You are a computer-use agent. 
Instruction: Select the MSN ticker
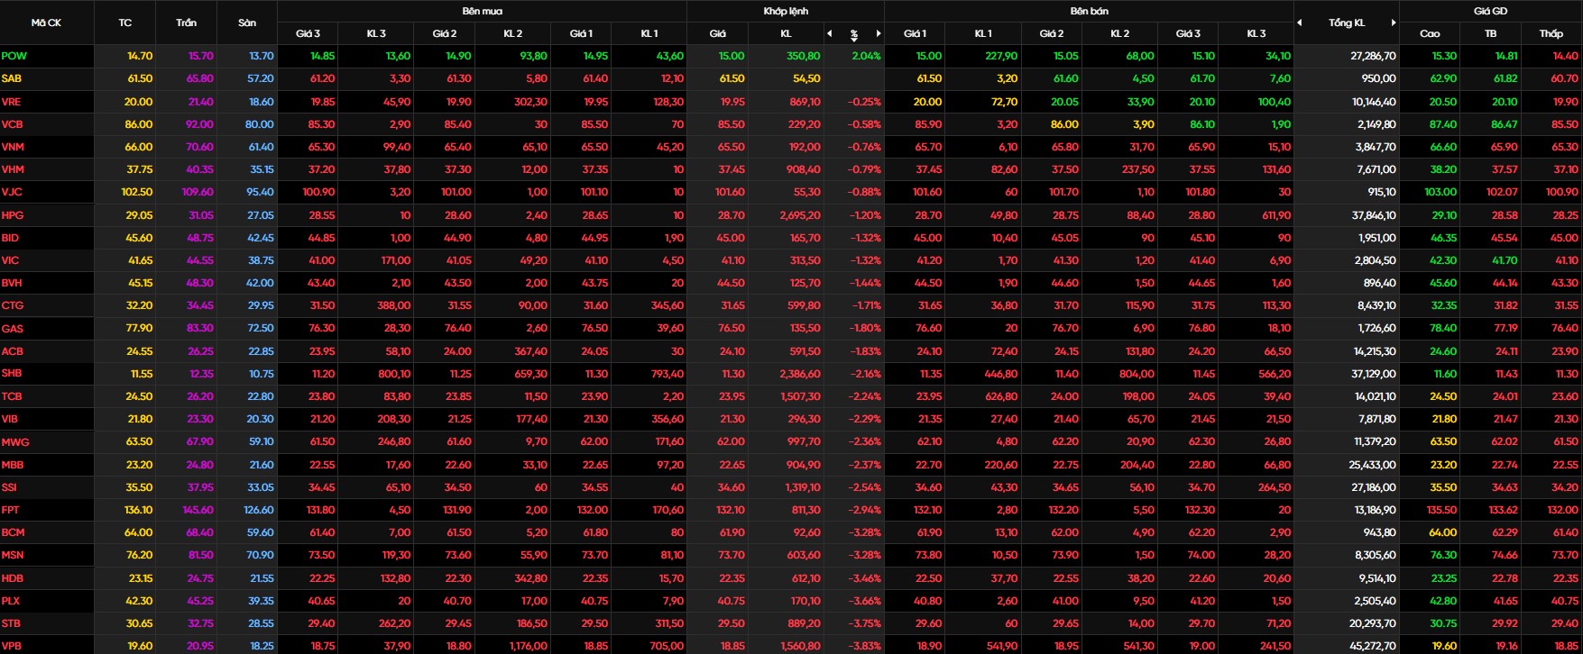(x=13, y=555)
